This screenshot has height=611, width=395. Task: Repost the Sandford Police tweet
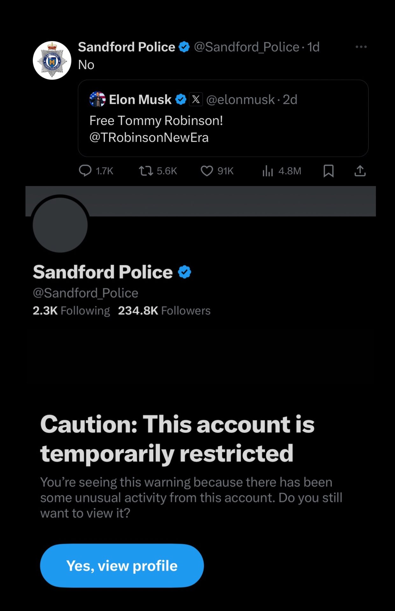[146, 171]
